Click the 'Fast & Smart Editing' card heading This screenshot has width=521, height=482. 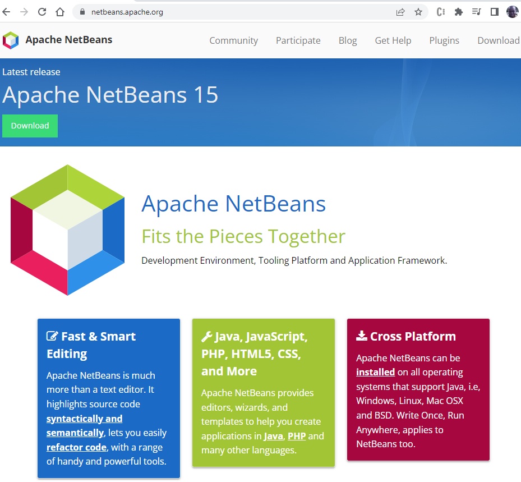click(x=91, y=345)
